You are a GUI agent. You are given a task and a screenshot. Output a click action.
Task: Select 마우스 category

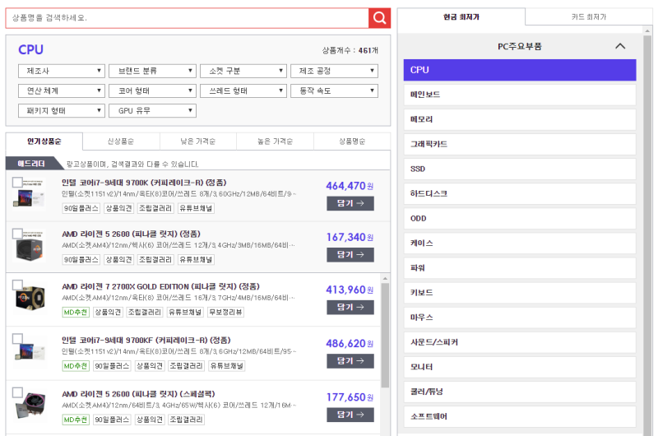(x=520, y=318)
